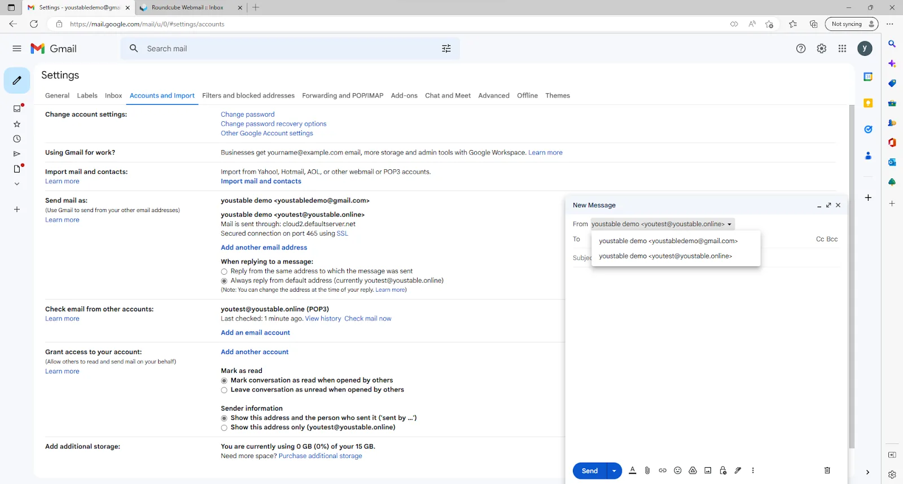Select Show this address only radio
903x484 pixels.
(224, 428)
